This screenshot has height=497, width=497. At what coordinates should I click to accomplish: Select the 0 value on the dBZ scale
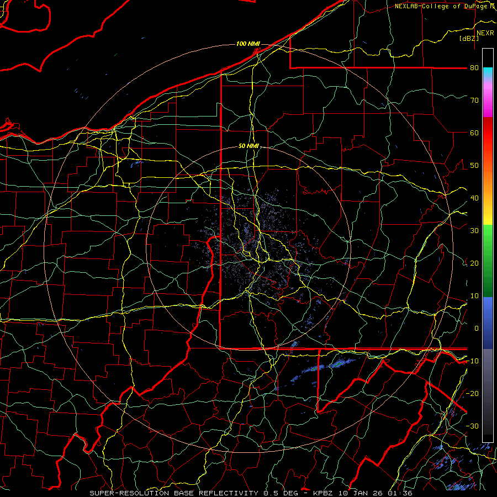point(477,329)
